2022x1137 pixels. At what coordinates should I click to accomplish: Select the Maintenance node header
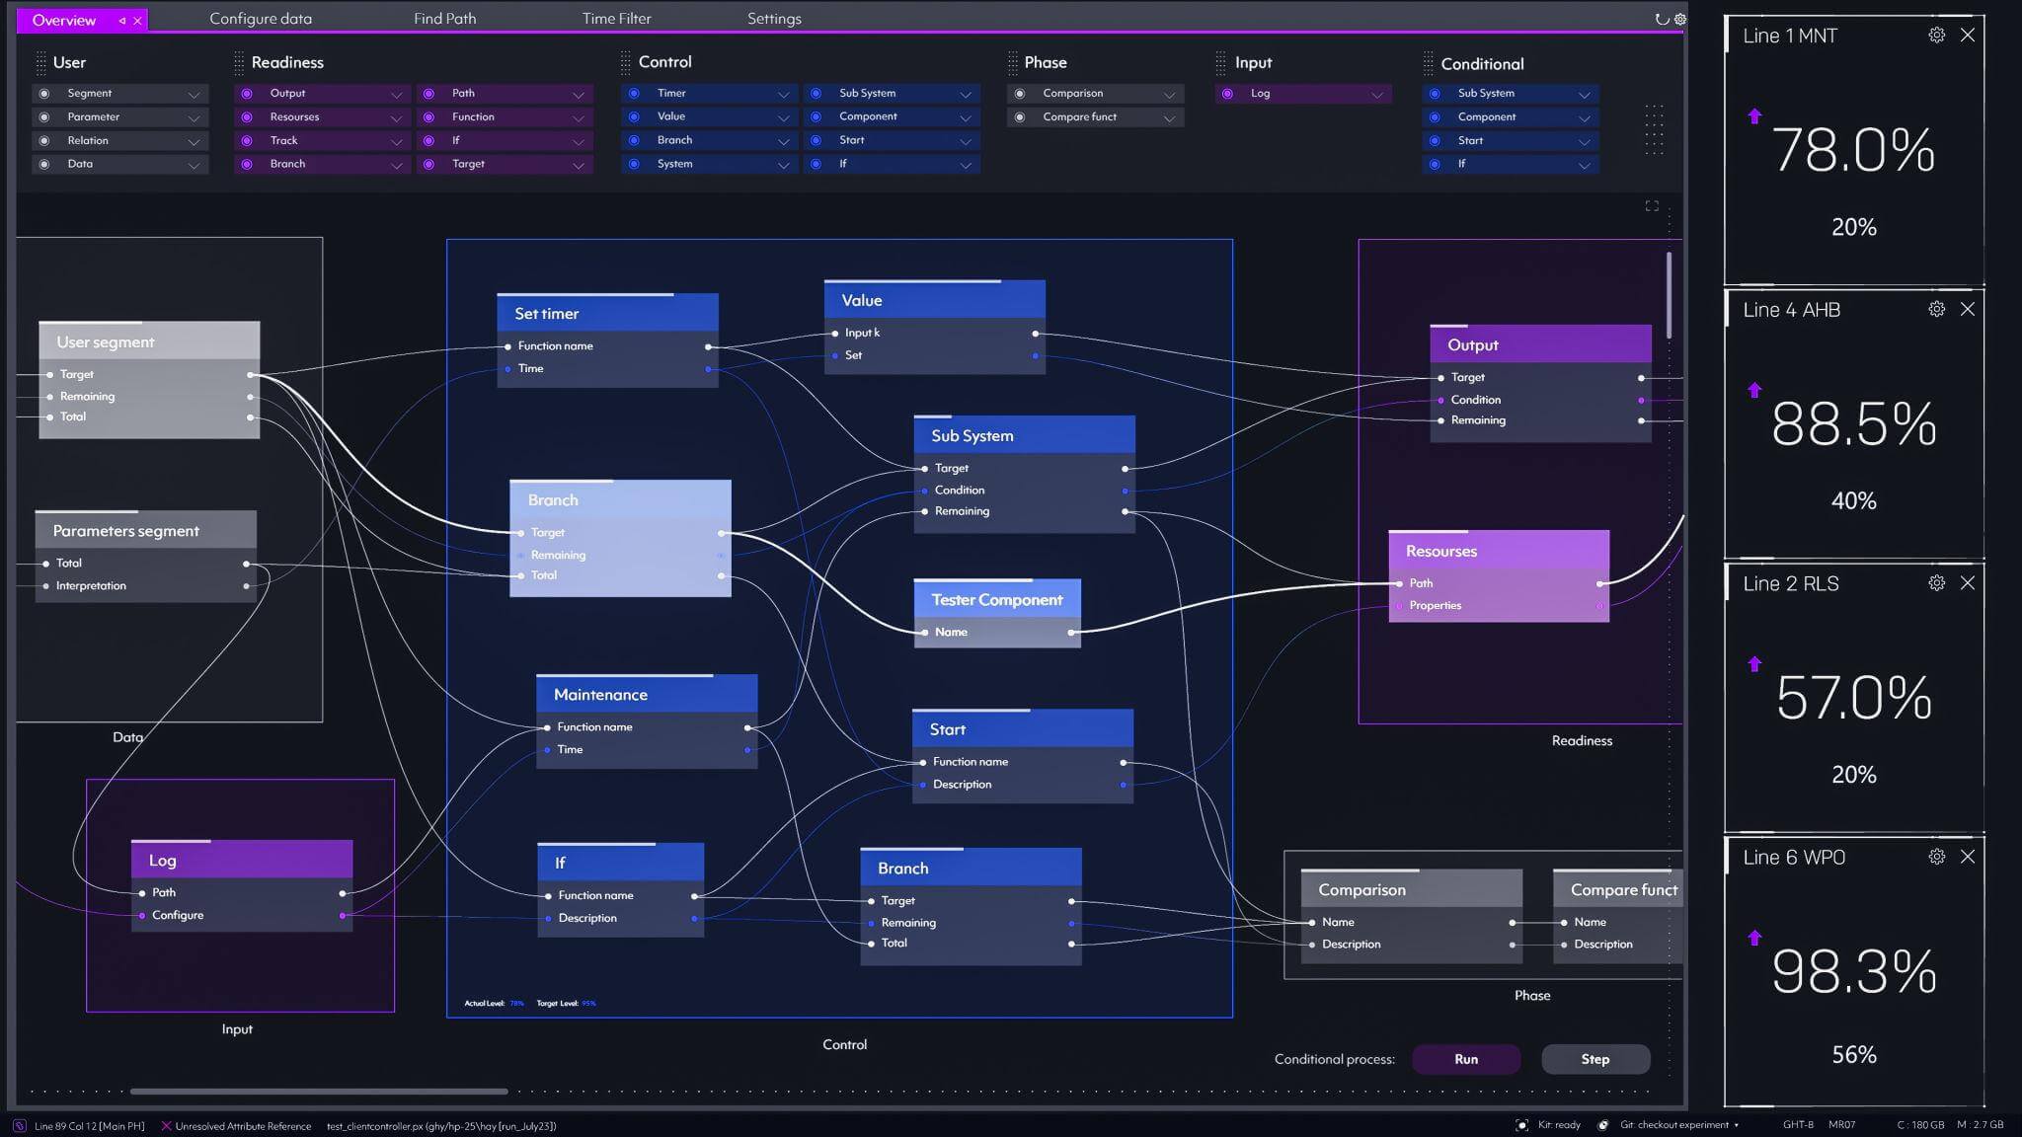647,694
